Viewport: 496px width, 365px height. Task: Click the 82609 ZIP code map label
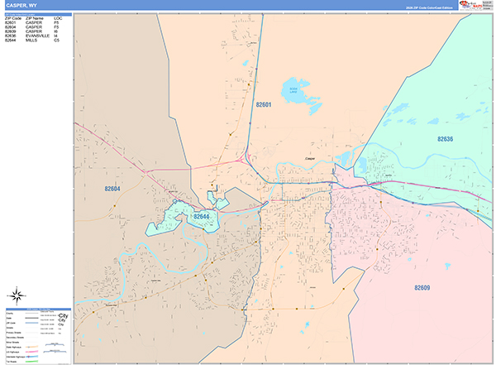(422, 287)
